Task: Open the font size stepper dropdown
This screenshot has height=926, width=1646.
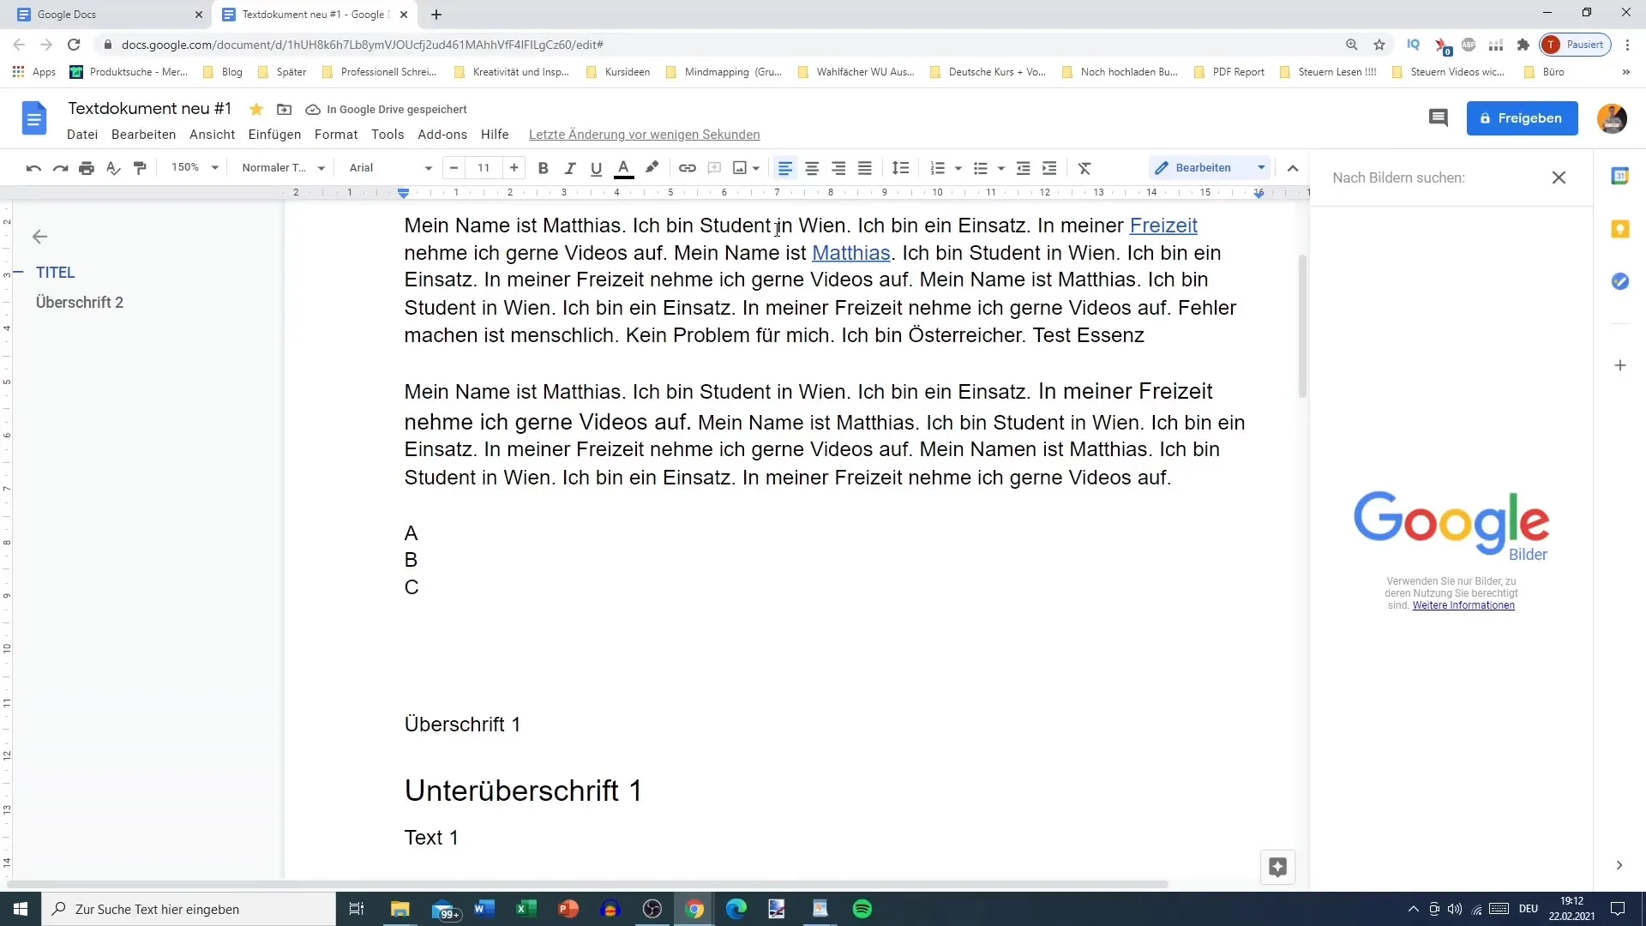Action: pos(484,167)
